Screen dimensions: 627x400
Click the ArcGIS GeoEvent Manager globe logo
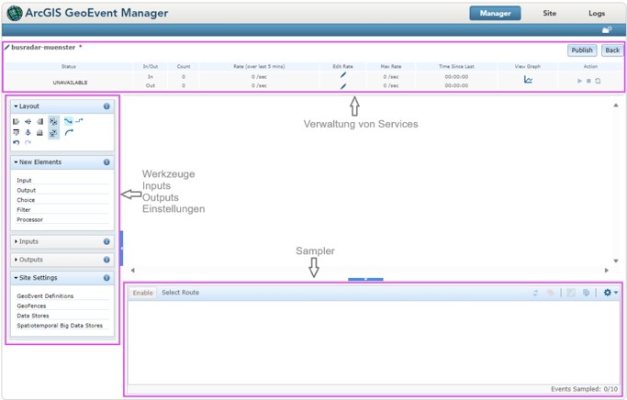[x=15, y=13]
